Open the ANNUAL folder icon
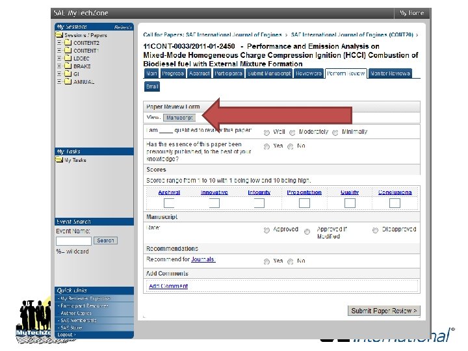Screen dimensions: 468x351 pyautogui.click(x=68, y=81)
